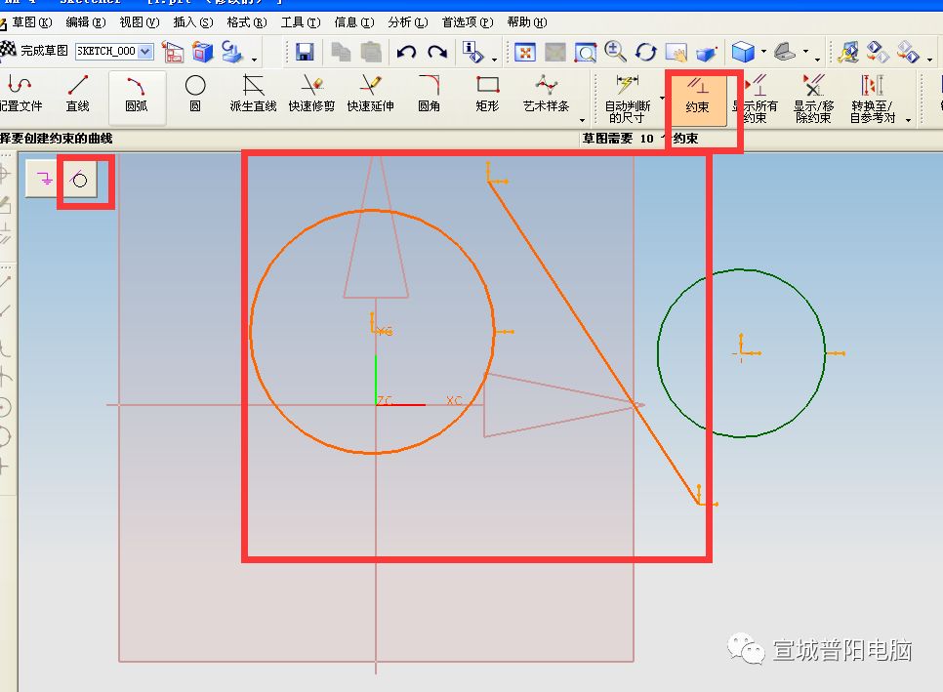Select the 圆角 fillet tool
Image resolution: width=943 pixels, height=692 pixels.
[429, 93]
